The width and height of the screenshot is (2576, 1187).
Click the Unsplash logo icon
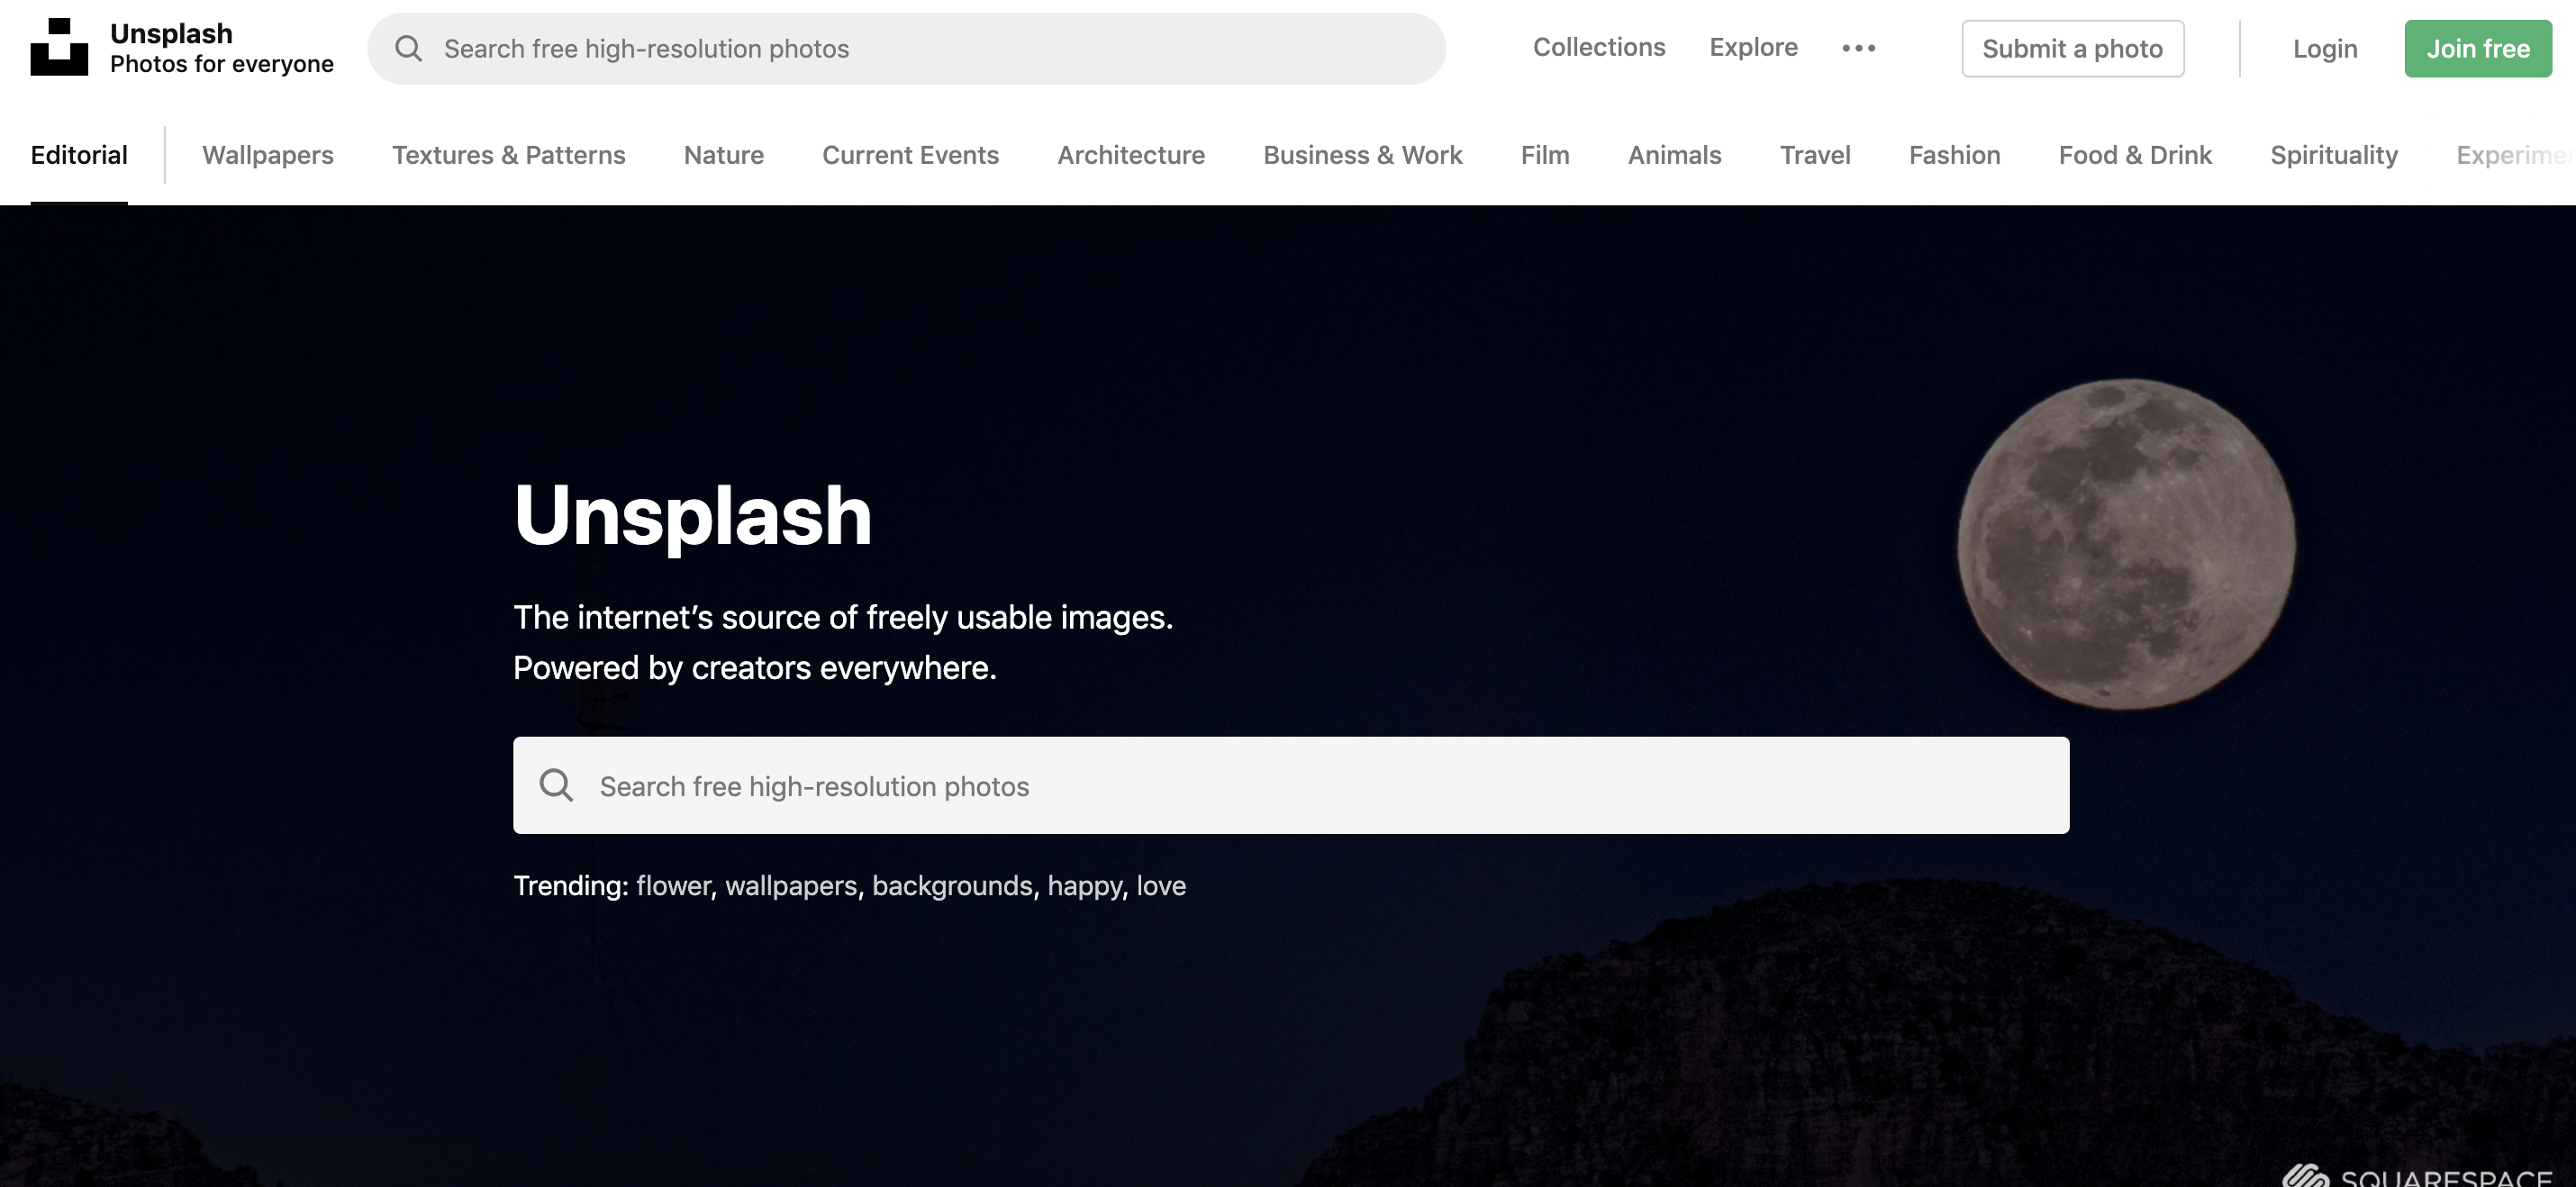pos(59,47)
